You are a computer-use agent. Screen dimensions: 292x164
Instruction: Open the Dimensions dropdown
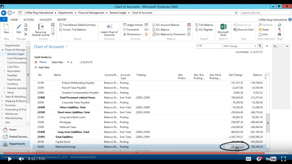(x=133, y=34)
